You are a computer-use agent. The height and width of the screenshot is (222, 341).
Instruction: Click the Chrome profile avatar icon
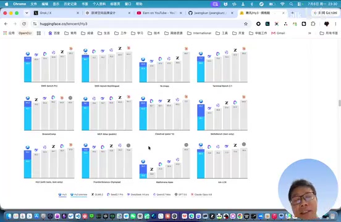pyautogui.click(x=326, y=24)
